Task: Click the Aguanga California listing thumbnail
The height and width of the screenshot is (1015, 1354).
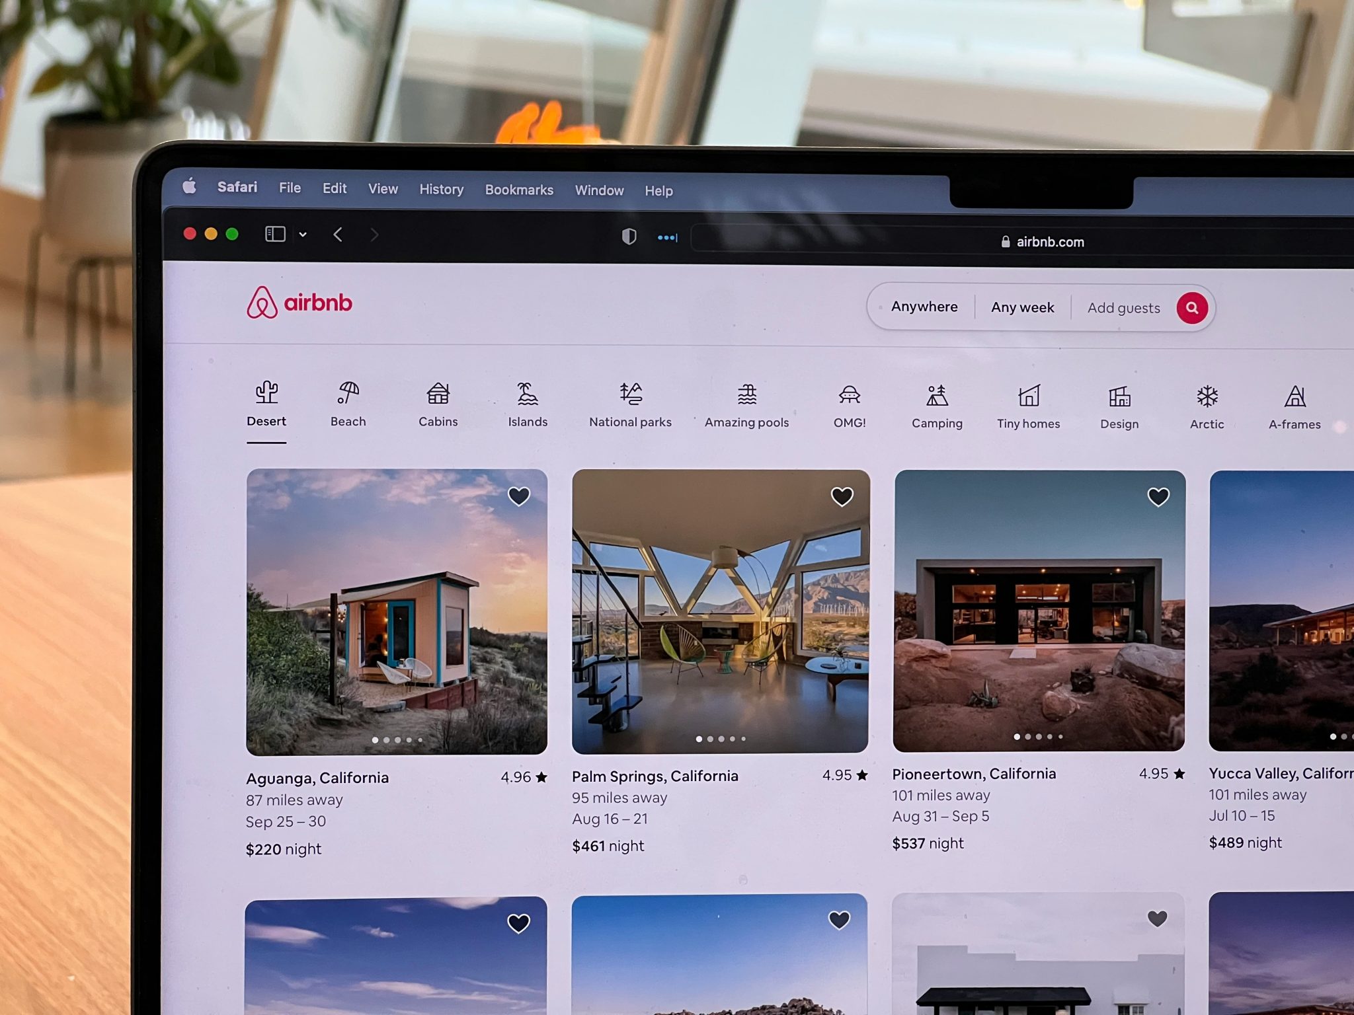Action: (x=395, y=609)
